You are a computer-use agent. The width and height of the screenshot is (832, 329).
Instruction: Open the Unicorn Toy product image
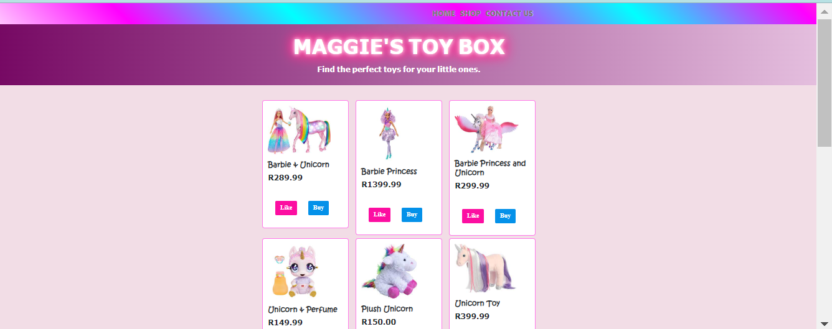click(x=486, y=269)
